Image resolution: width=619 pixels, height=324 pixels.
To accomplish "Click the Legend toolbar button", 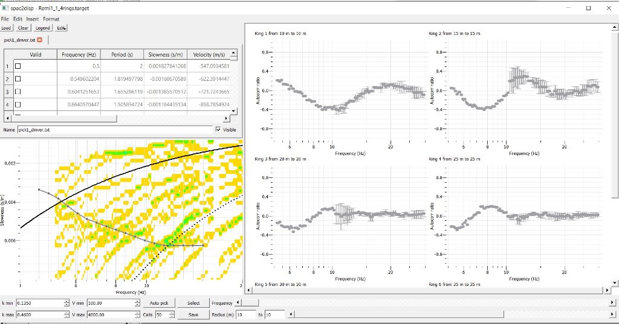I will [42, 28].
